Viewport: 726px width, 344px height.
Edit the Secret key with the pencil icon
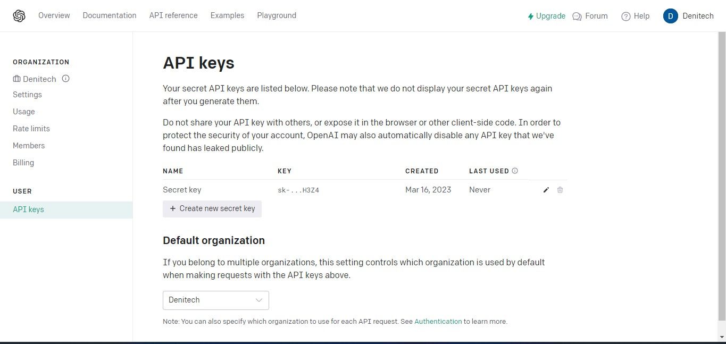(x=546, y=190)
